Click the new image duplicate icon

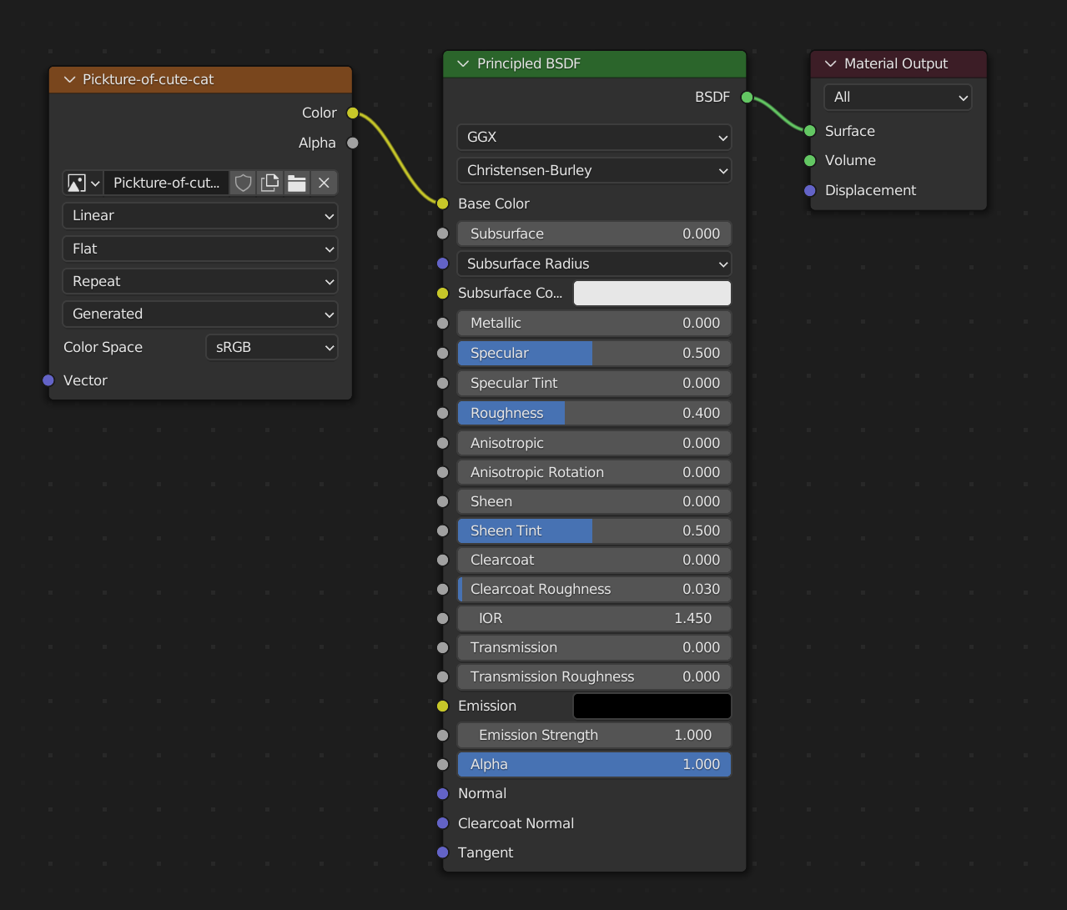269,183
